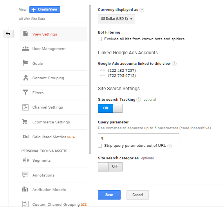Click the Ecommerce Settings cart icon
Viewport: 224px width, 207px height.
25,121
